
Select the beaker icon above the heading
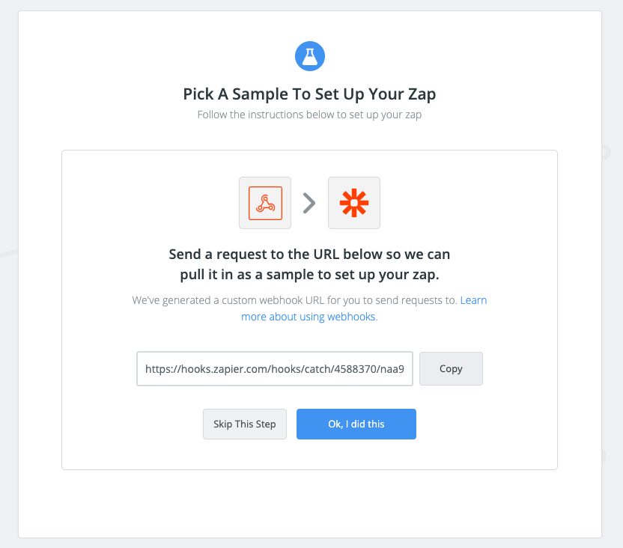coord(310,55)
